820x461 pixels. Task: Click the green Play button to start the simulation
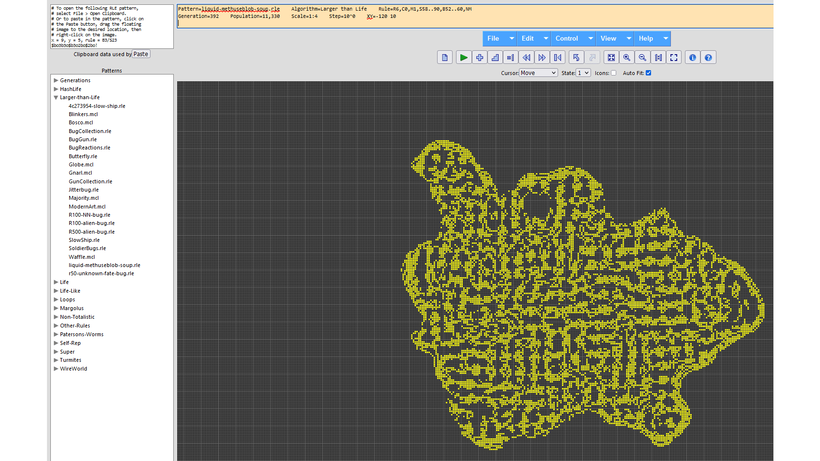(x=463, y=58)
